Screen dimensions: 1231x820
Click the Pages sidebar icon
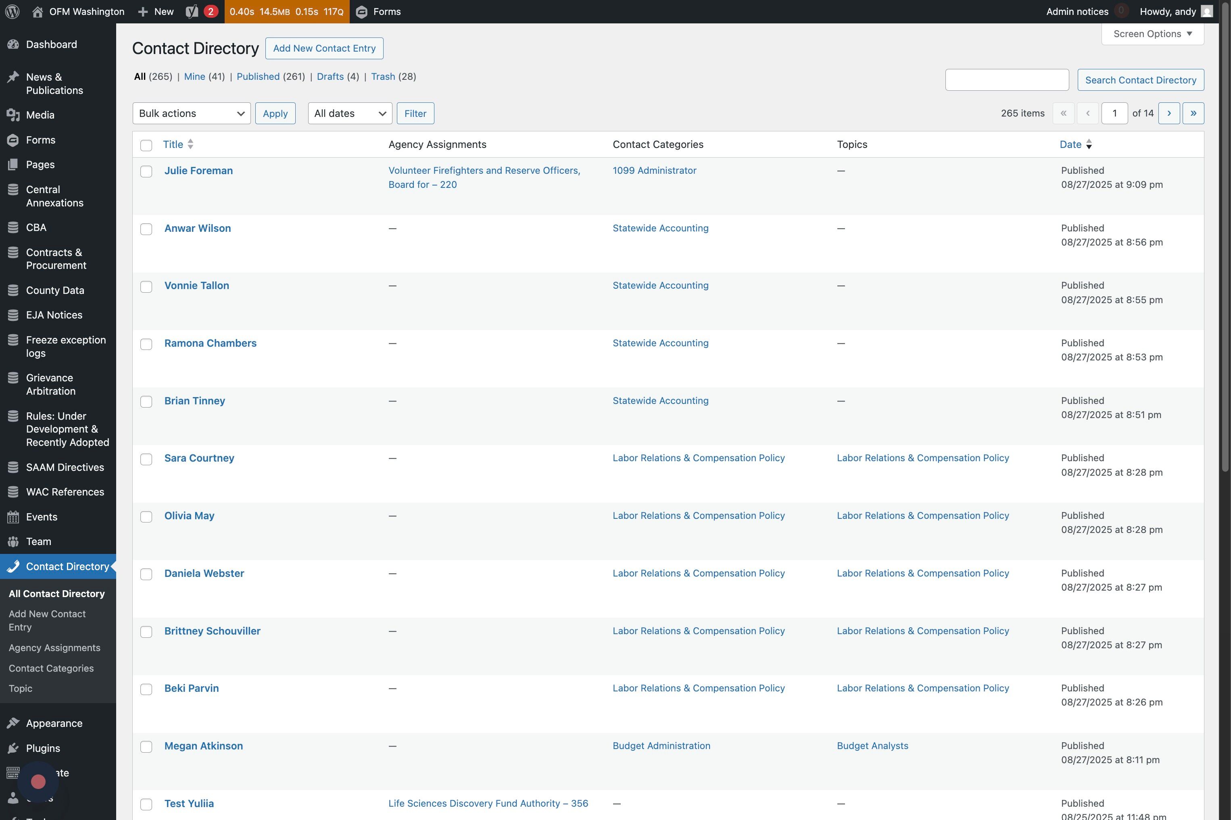click(13, 165)
